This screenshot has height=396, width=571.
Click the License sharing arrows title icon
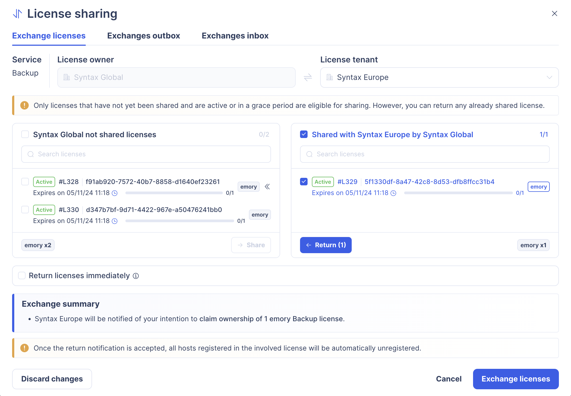click(x=17, y=14)
